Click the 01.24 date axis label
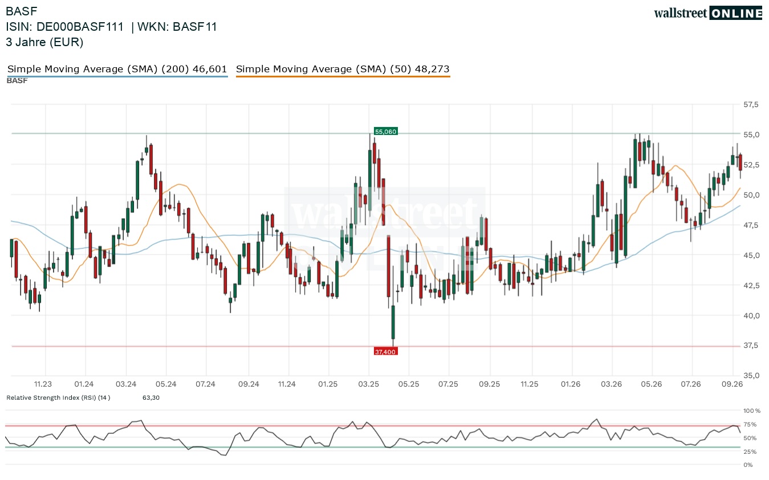The image size is (769, 480). [84, 384]
